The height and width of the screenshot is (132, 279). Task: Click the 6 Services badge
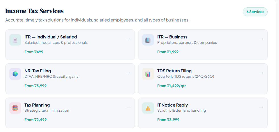(255, 12)
